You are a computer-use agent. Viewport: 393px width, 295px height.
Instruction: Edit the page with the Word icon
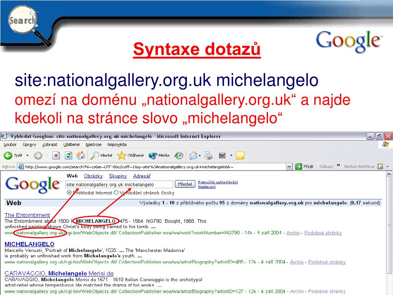tap(222, 156)
